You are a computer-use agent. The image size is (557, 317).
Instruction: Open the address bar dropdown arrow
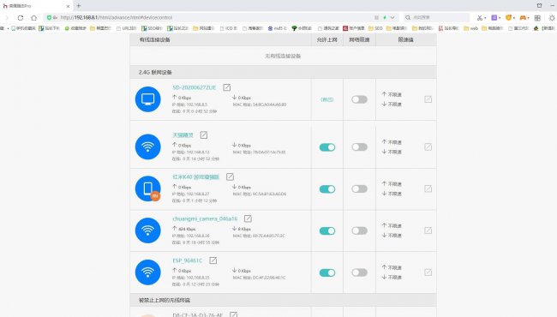[x=392, y=17]
